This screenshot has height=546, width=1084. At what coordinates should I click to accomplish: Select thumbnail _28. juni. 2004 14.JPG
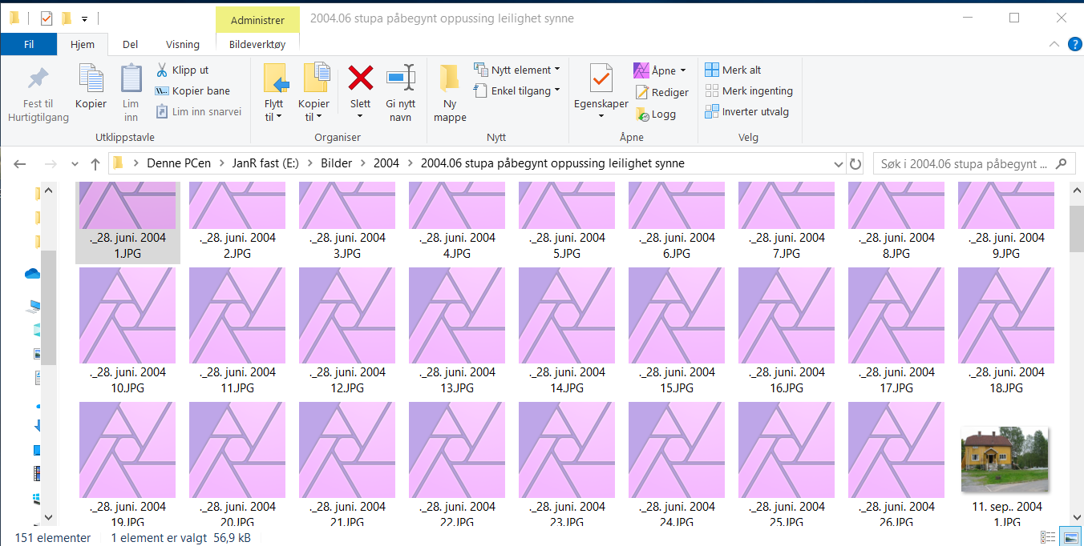(567, 315)
